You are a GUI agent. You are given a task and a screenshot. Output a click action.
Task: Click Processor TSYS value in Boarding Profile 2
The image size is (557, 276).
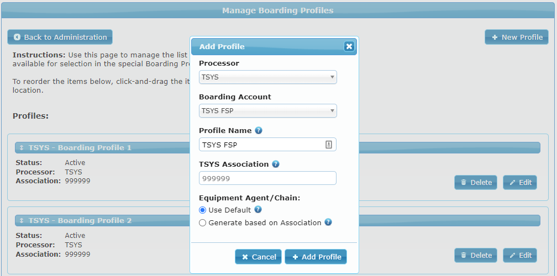pos(73,245)
